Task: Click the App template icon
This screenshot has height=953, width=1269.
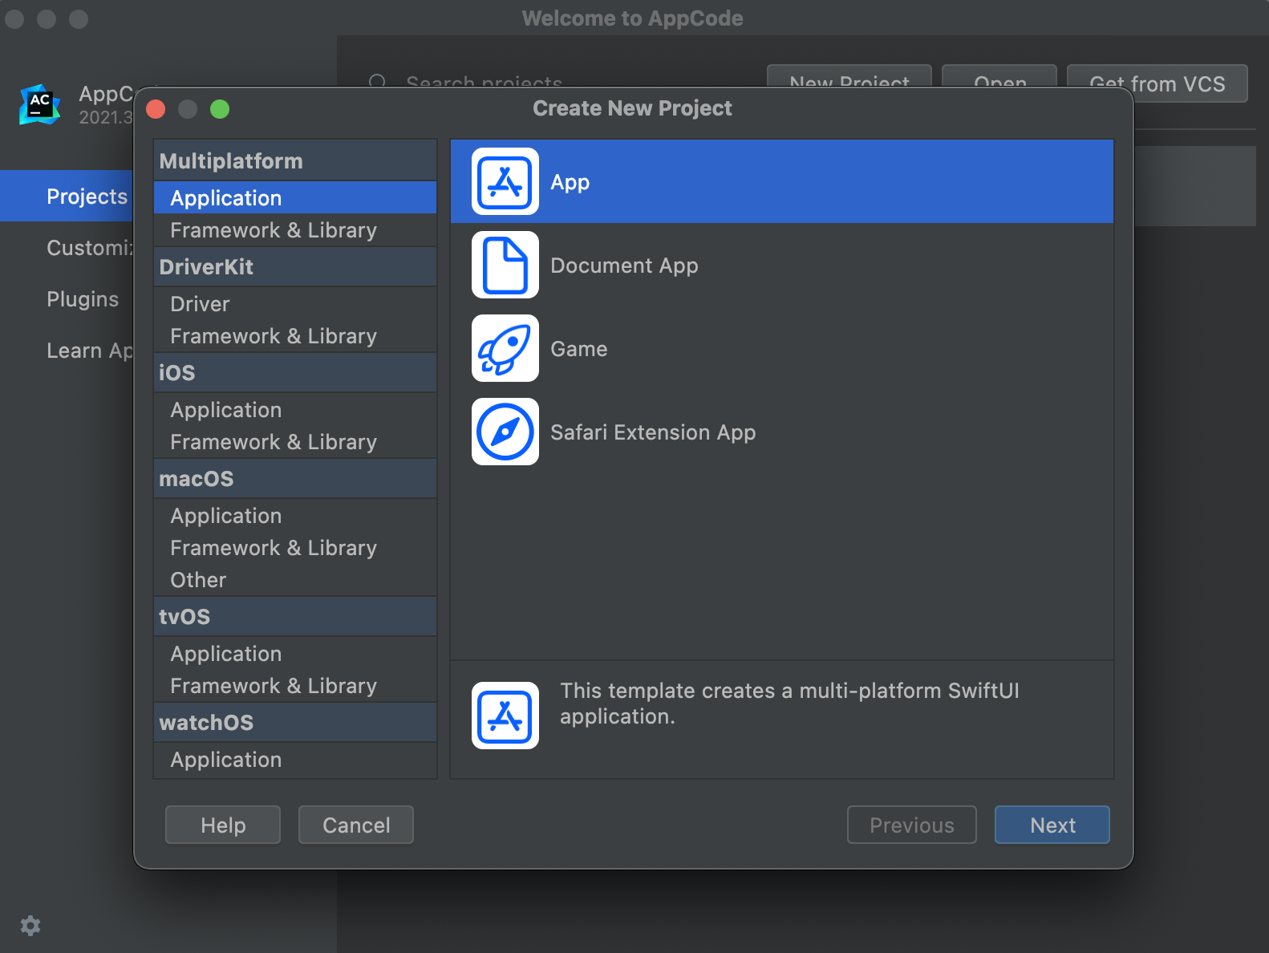Action: (505, 181)
